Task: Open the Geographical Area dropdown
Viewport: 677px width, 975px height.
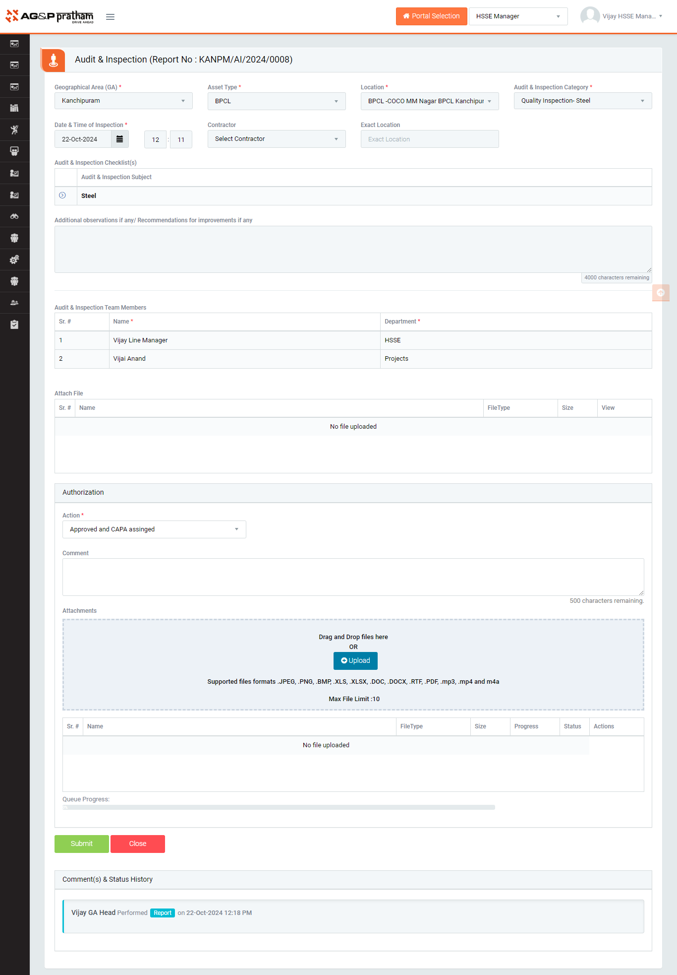Action: click(123, 101)
